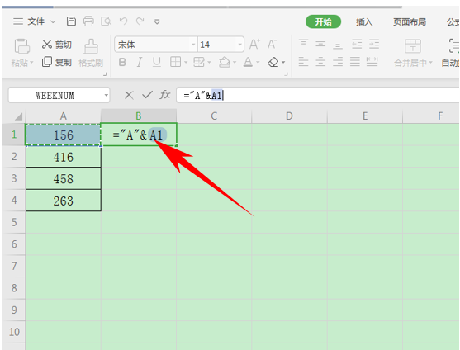Switch to the 插入 tab
The width and height of the screenshot is (460, 350).
pyautogui.click(x=364, y=21)
